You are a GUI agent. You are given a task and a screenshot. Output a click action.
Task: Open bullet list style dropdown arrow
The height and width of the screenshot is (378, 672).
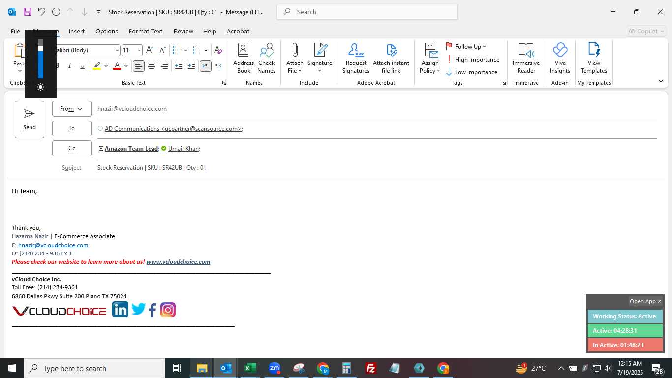tap(185, 50)
